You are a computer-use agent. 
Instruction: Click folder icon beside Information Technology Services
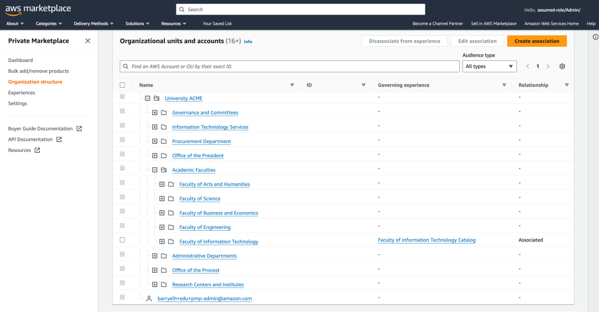click(x=164, y=127)
